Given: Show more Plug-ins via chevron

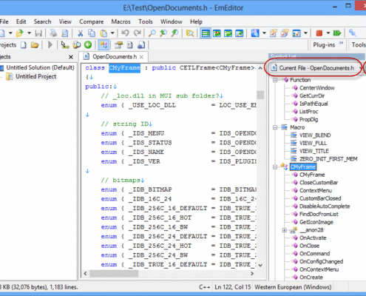Looking at the screenshot, I should point(342,43).
